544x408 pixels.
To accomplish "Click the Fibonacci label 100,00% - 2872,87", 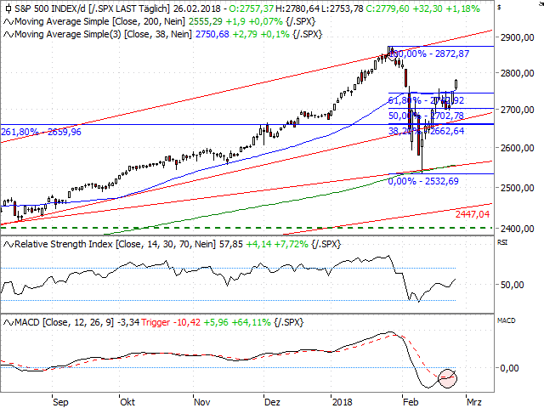I will pyautogui.click(x=429, y=54).
